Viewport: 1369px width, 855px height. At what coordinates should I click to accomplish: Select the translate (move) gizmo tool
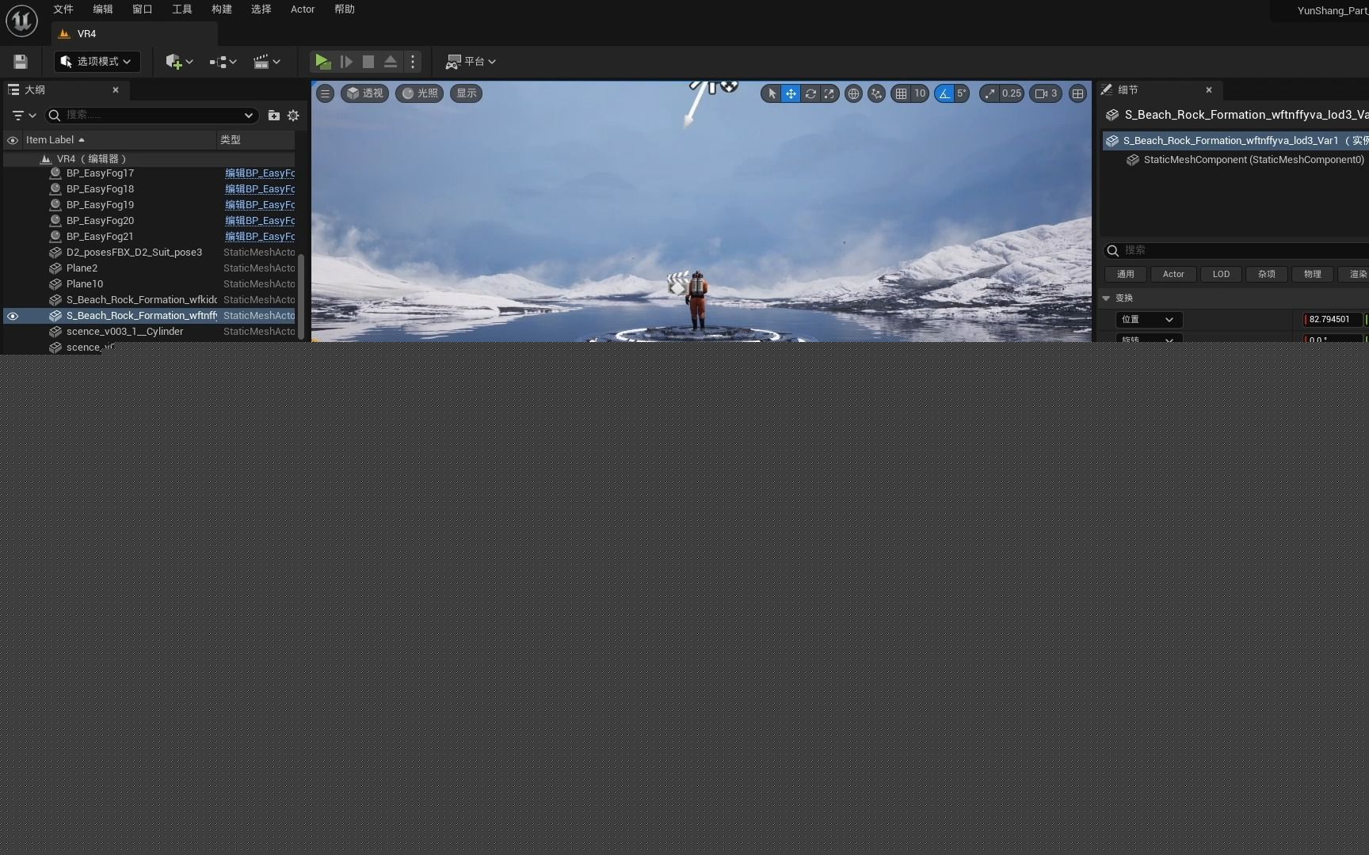(791, 93)
